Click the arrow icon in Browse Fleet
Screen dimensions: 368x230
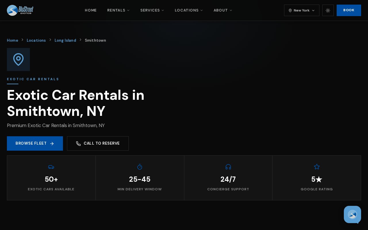pyautogui.click(x=52, y=143)
